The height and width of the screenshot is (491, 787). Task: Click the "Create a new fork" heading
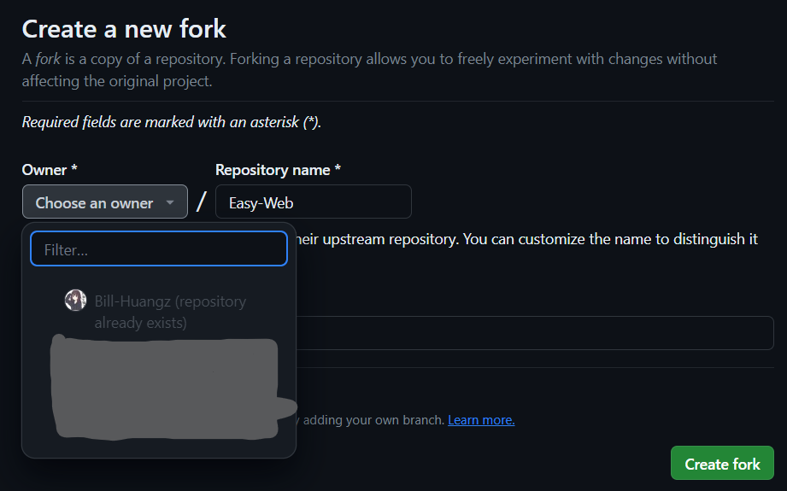(x=124, y=29)
